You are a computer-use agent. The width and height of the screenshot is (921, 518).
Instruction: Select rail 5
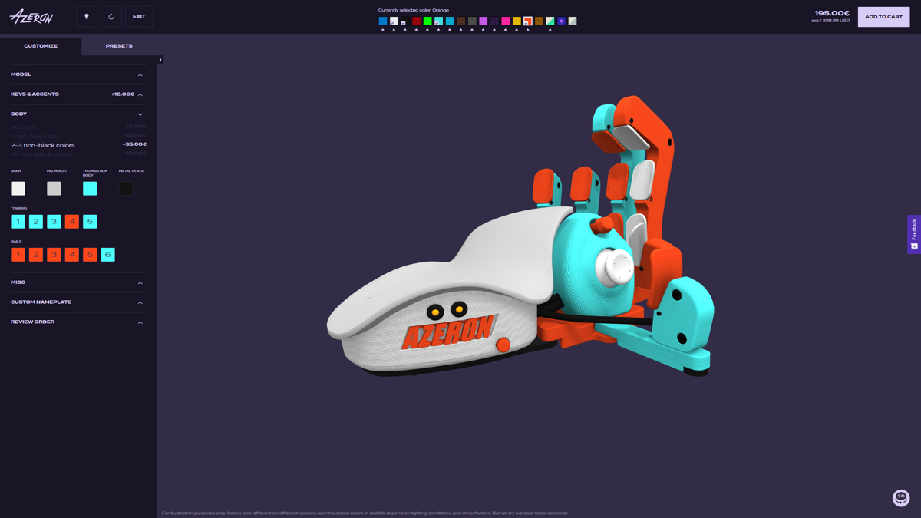click(x=90, y=255)
